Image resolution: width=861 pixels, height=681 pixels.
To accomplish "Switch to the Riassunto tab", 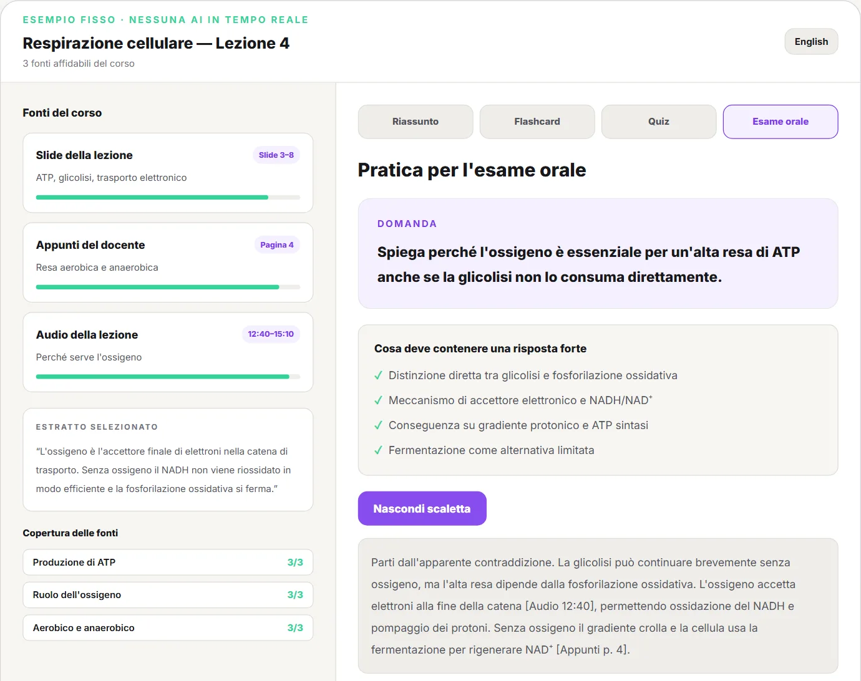I will [416, 122].
